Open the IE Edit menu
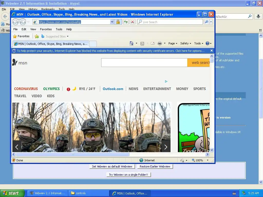 tap(24, 29)
